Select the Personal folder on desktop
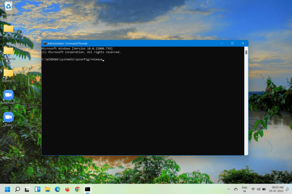 click(8, 31)
